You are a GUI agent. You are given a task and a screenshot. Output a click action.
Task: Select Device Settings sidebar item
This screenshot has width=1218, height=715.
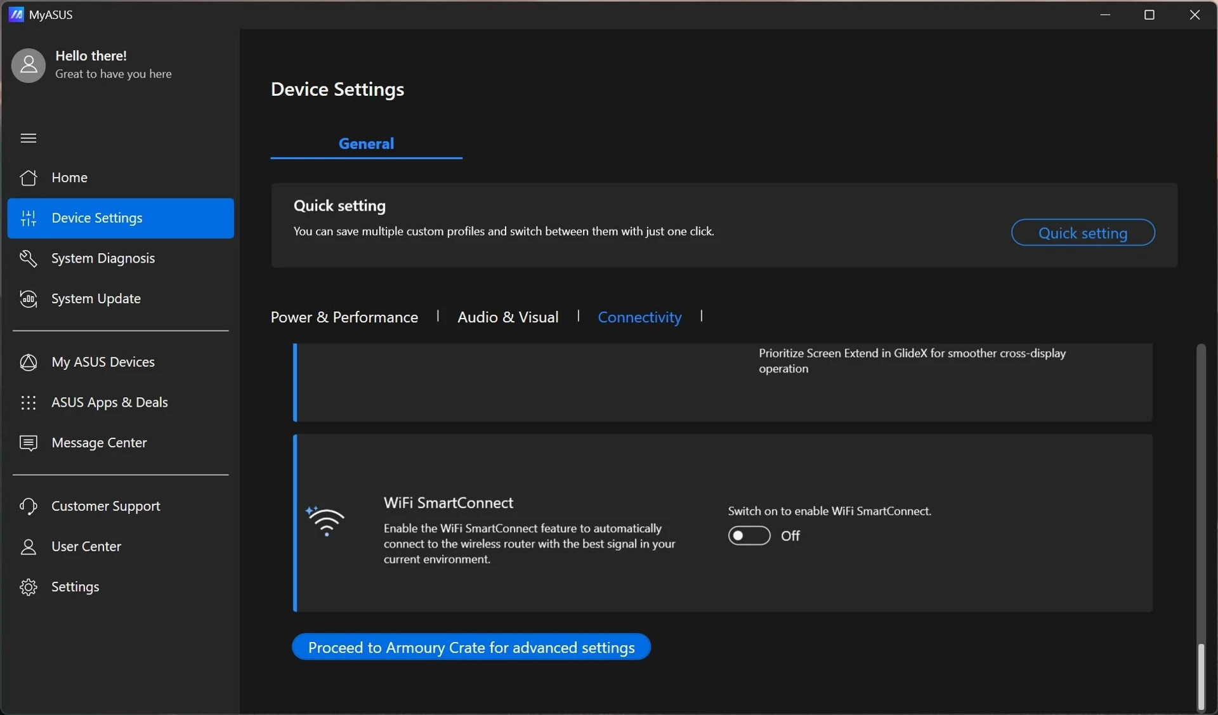click(x=121, y=218)
